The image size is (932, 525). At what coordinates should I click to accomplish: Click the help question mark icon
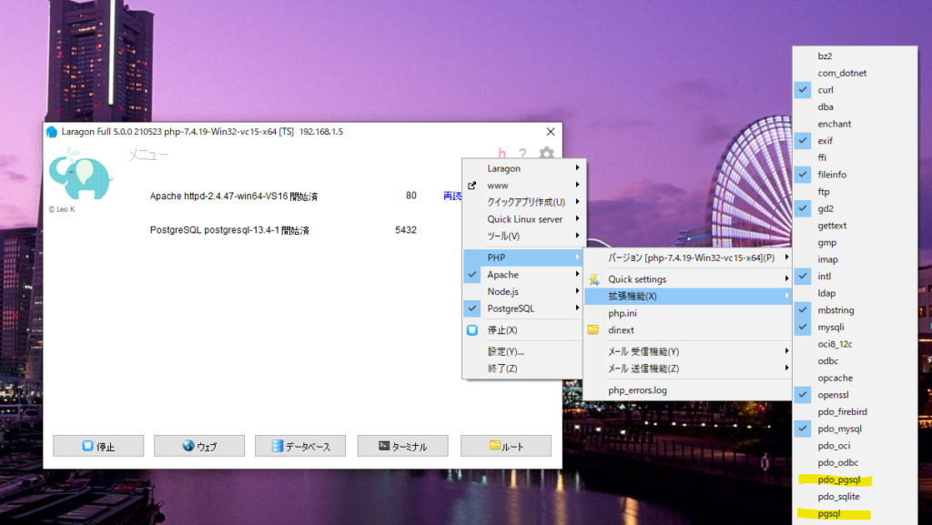tap(522, 154)
